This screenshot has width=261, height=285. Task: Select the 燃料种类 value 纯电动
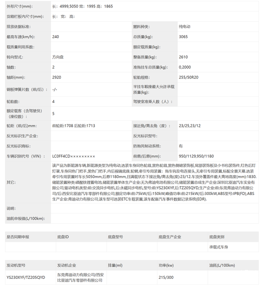[x=185, y=27]
